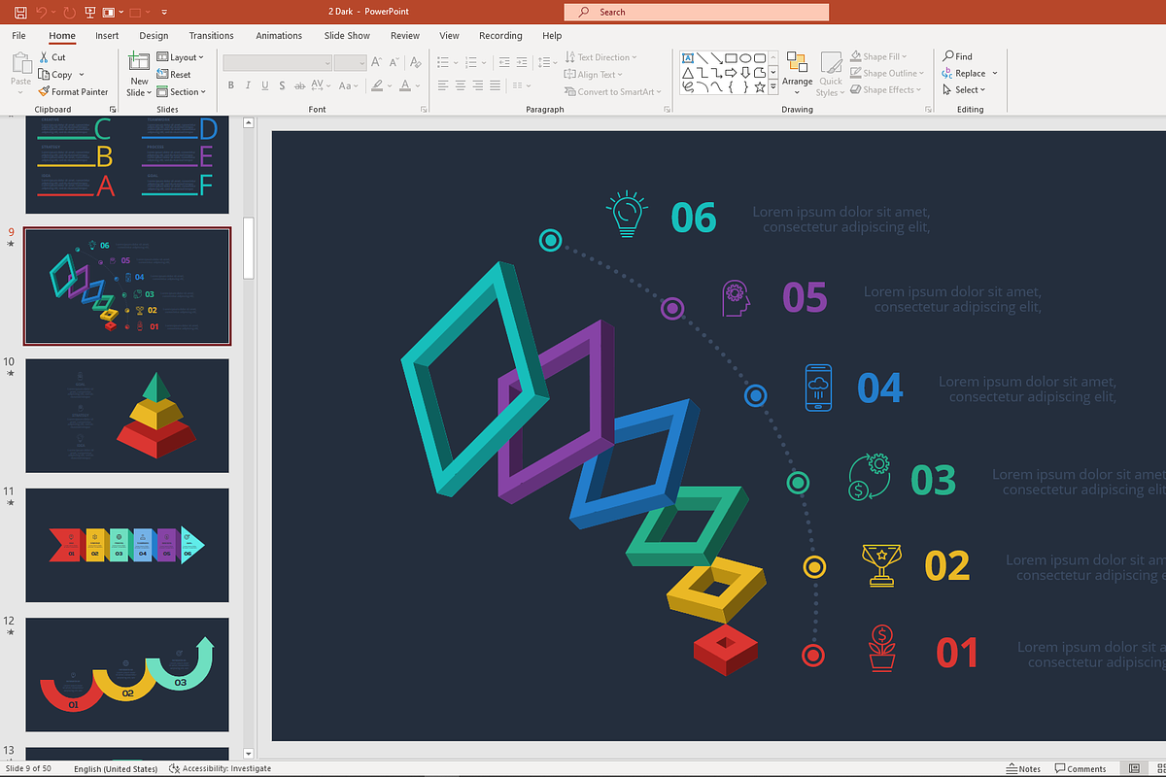Open the Select dropdown in Editing
Image resolution: width=1166 pixels, height=777 pixels.
pyautogui.click(x=964, y=90)
